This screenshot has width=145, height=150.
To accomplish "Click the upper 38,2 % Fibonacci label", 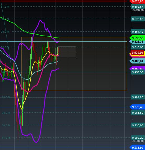I will click(x=5, y=32).
